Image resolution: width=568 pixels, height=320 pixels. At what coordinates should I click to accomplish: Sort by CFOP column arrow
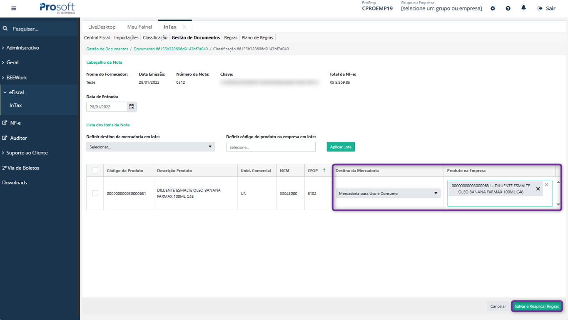click(x=324, y=170)
